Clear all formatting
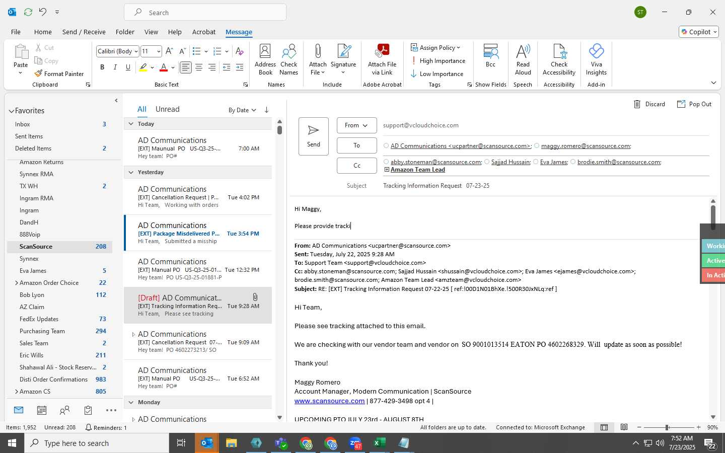 (x=240, y=51)
